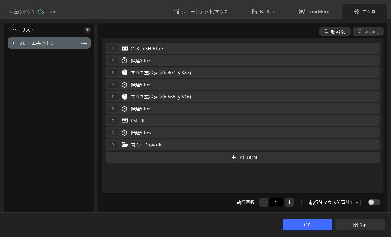Switch to the ショートカット/マウス tab

coord(200,11)
